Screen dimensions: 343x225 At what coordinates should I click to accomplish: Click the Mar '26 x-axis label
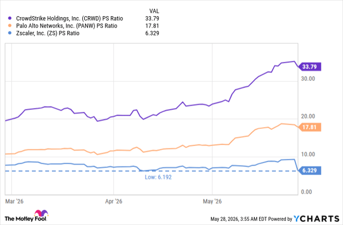[14, 201]
